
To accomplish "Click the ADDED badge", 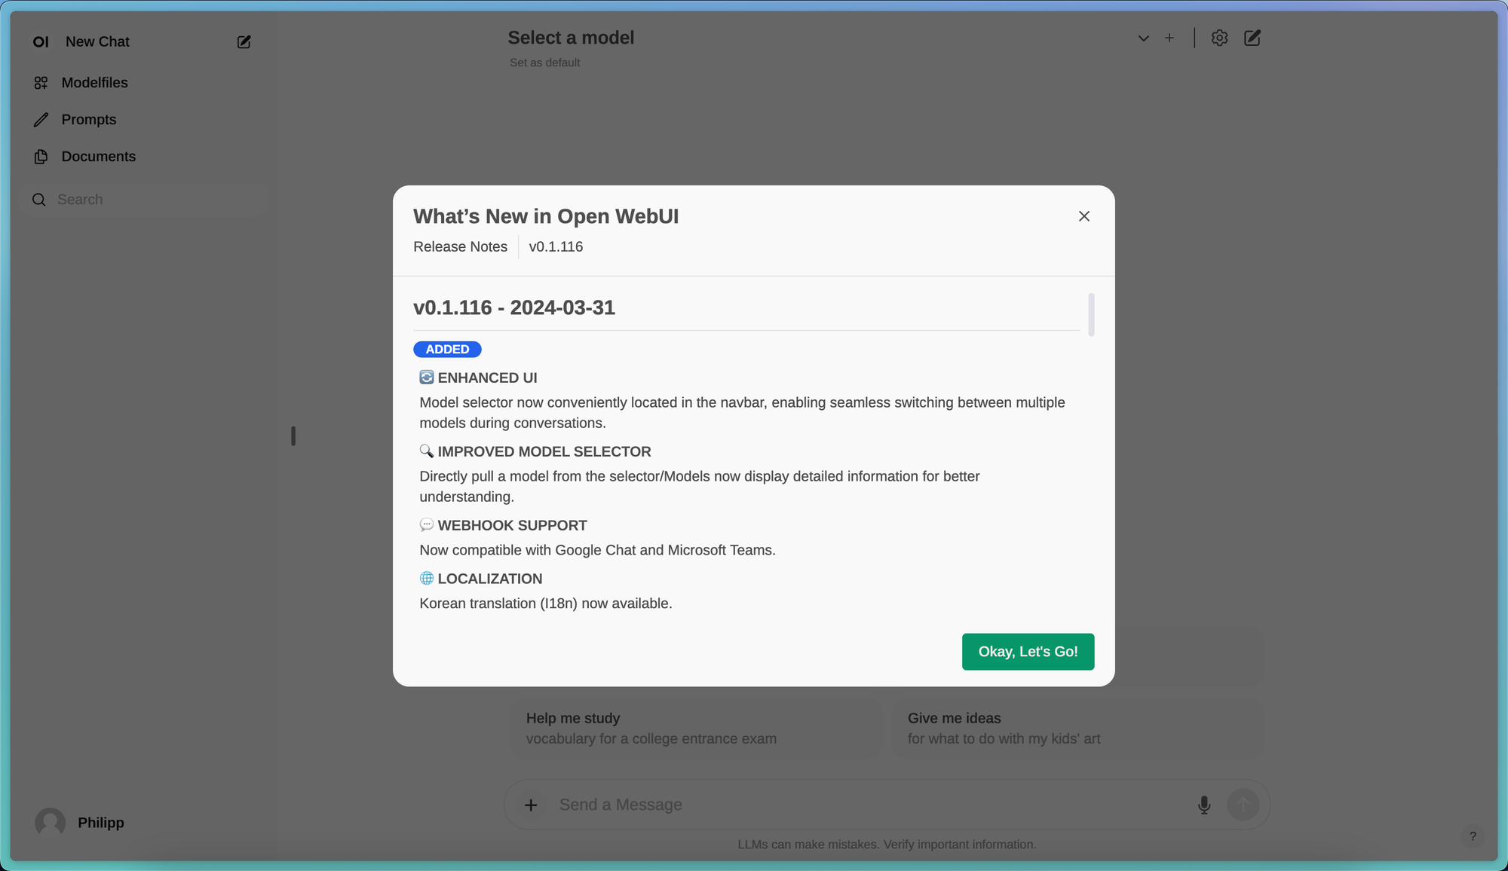I will click(447, 350).
